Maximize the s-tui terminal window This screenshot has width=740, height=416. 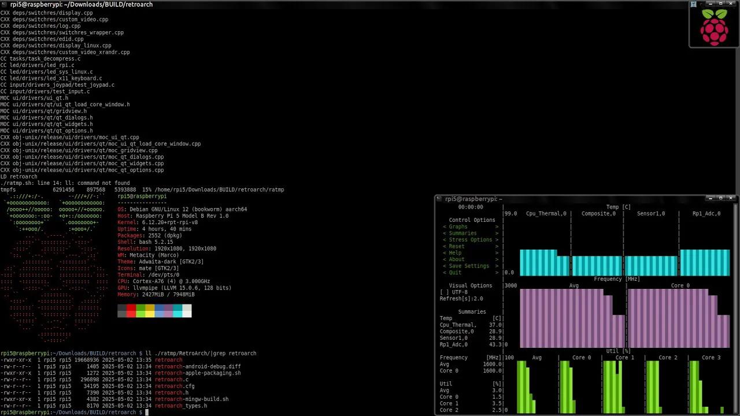click(721, 199)
